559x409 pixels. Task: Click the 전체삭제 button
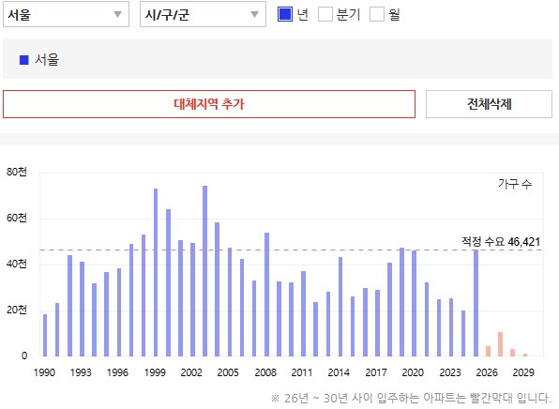[489, 104]
